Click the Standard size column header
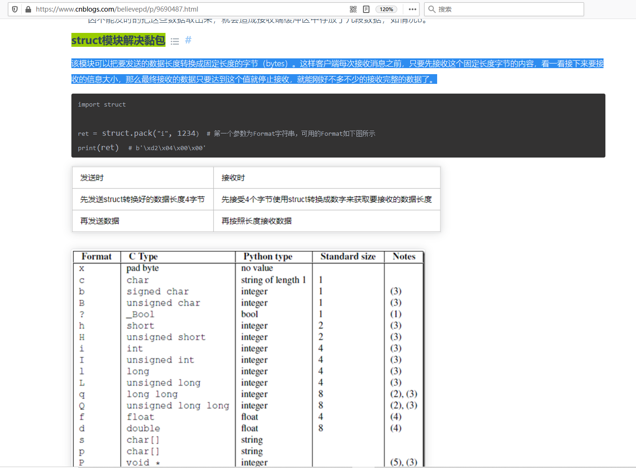Viewport: 636px width, 468px height. click(x=348, y=257)
